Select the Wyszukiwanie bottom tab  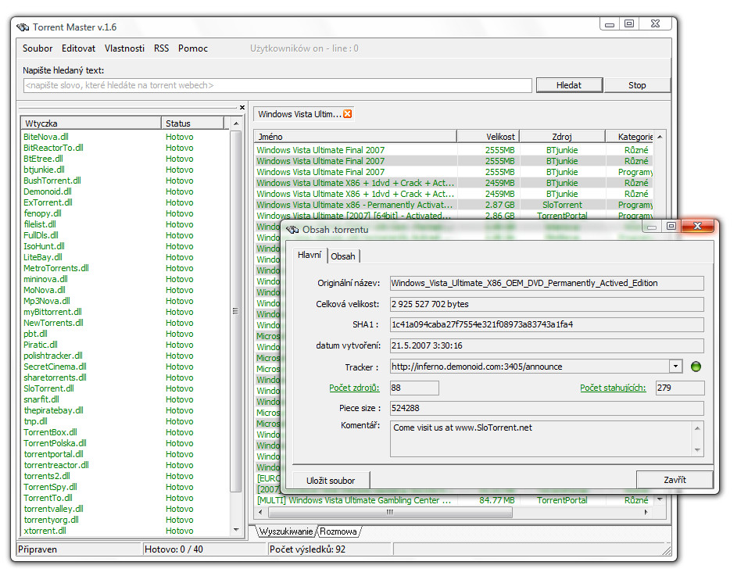286,531
